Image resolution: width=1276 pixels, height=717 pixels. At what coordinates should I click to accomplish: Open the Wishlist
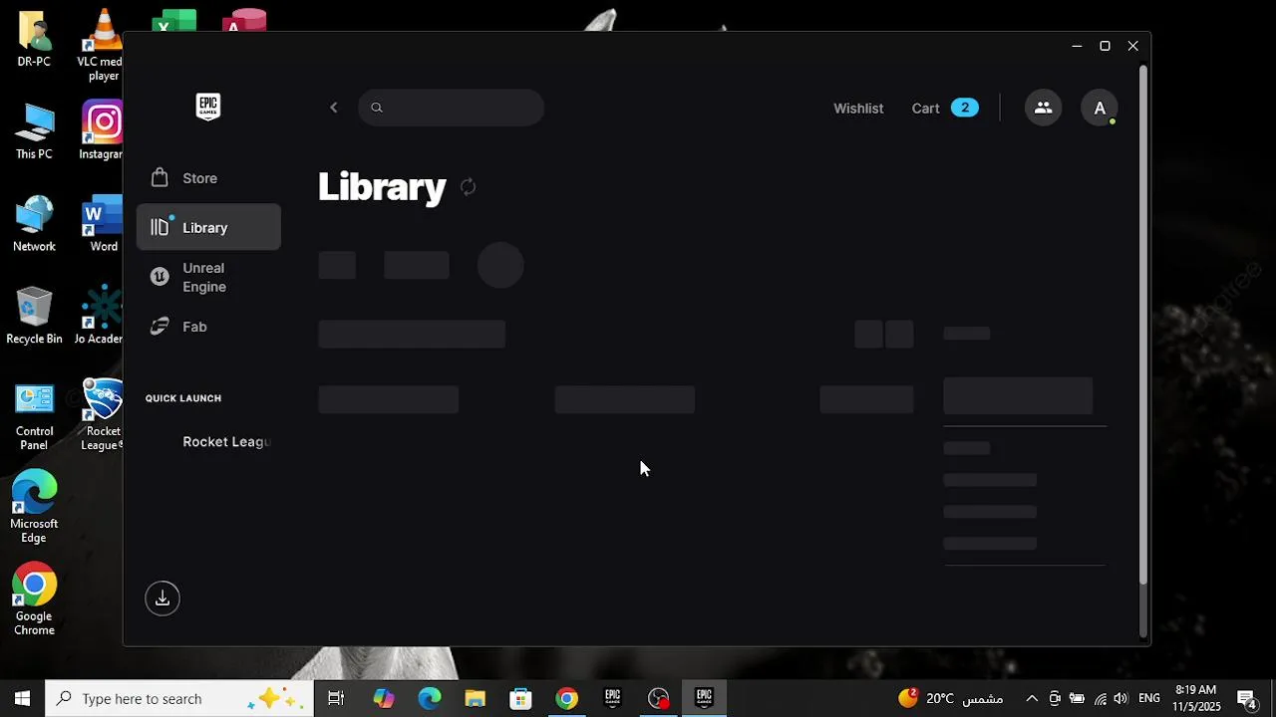tap(858, 108)
